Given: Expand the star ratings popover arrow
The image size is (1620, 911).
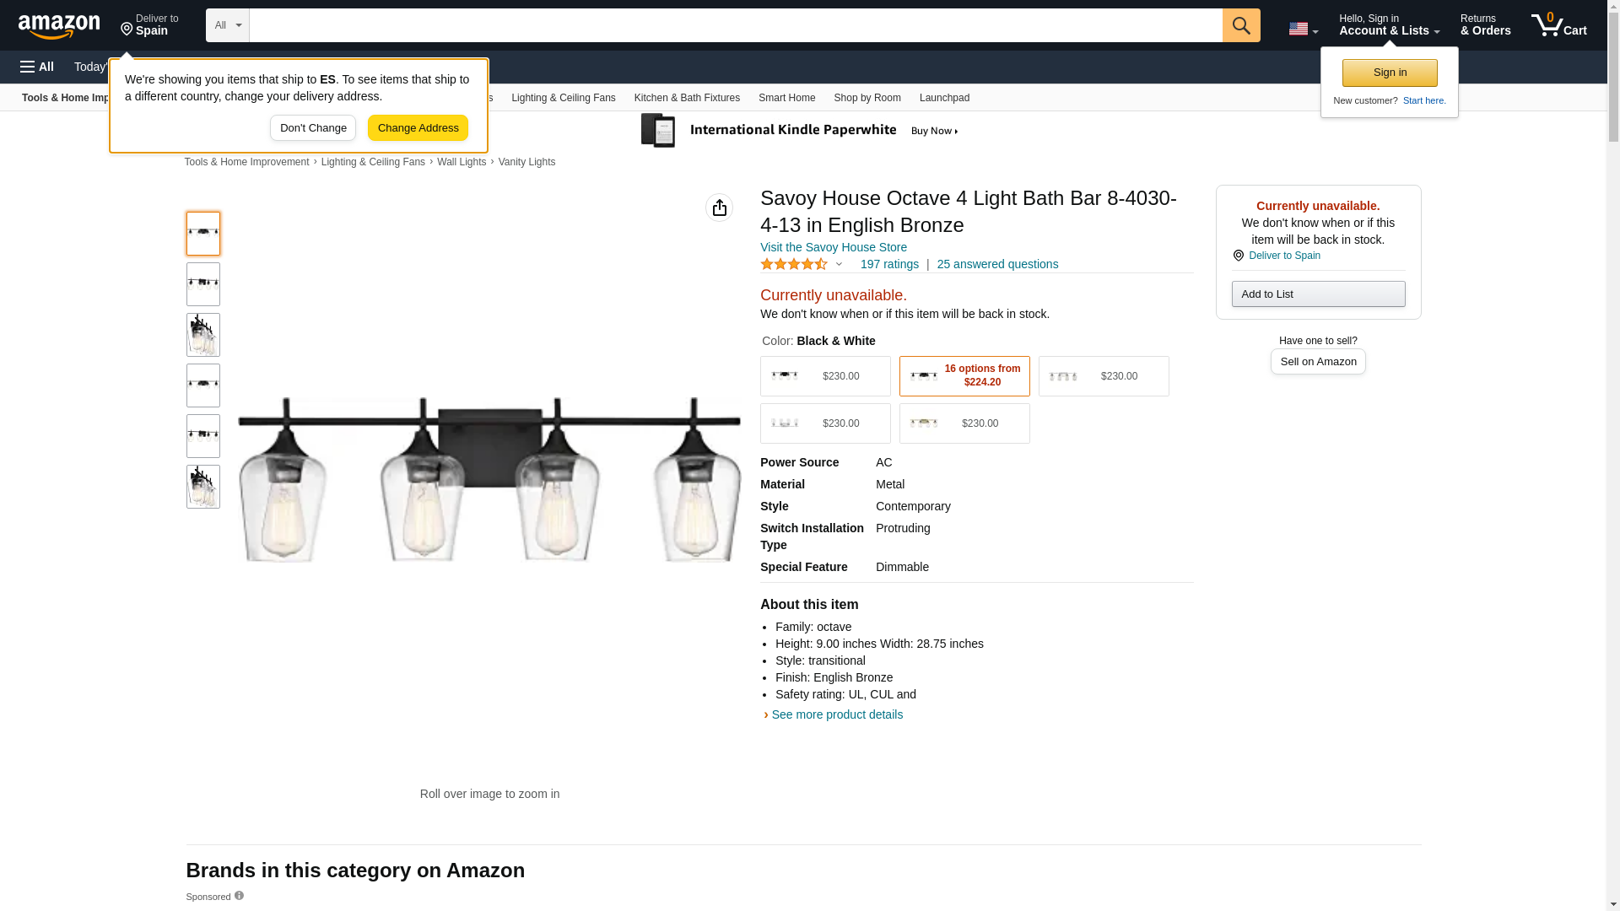Looking at the screenshot, I should (x=839, y=264).
